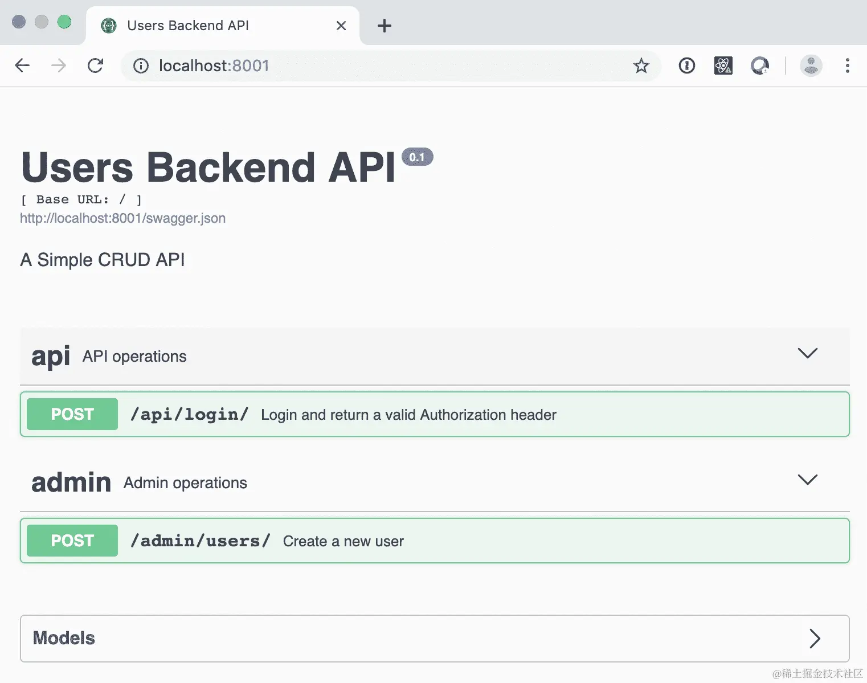Click the site info icon in address bar

pos(141,66)
